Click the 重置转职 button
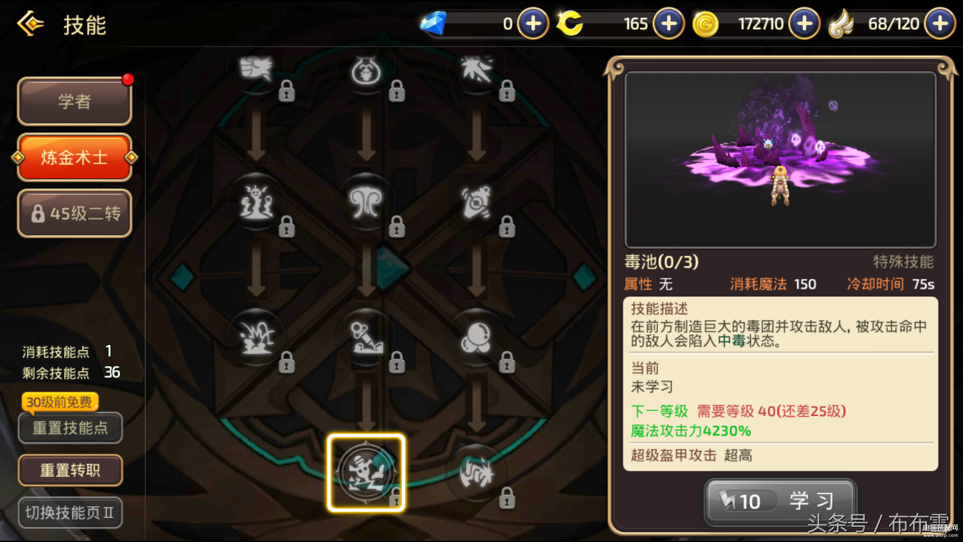This screenshot has height=542, width=963. (70, 470)
